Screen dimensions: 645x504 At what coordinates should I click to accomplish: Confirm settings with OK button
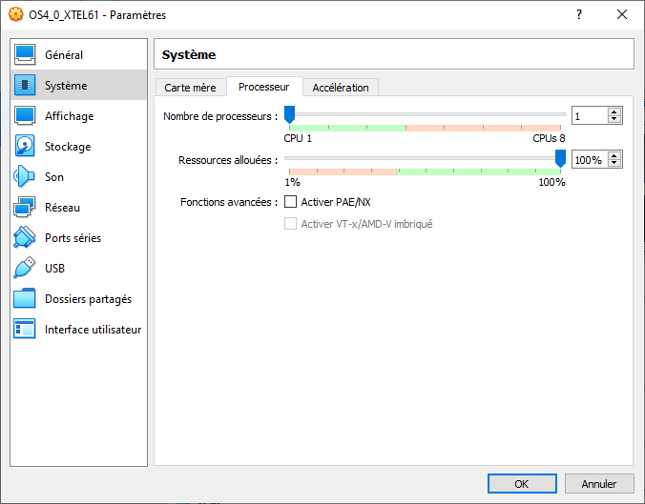521,484
